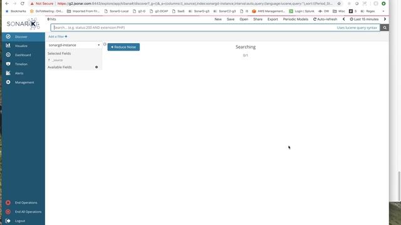Image resolution: width=401 pixels, height=225 pixels.
Task: Collapse the fields sidebar circle toggle
Action: (x=105, y=44)
